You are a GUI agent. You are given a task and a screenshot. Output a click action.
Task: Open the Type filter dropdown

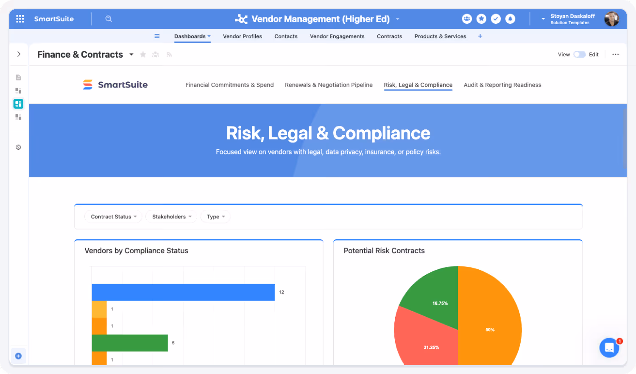click(x=215, y=217)
